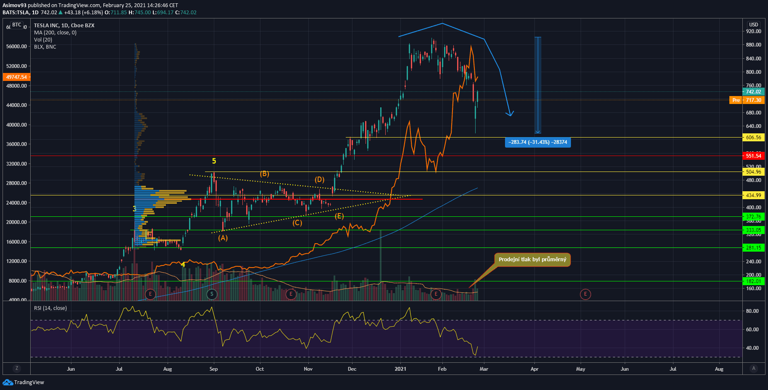Click the earnings marker near August
The height and width of the screenshot is (390, 768).
(x=150, y=294)
